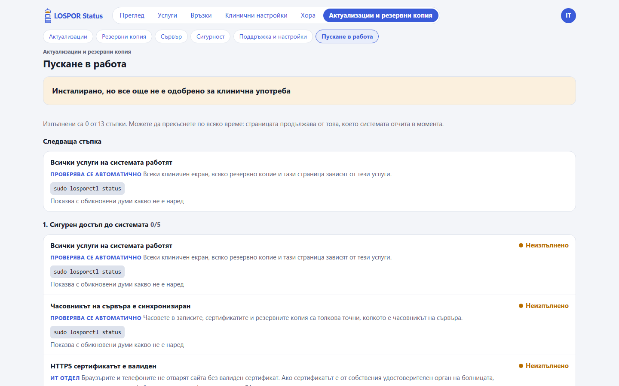Click Часовникът на сървъра е синхронизиран title
Image resolution: width=619 pixels, height=386 pixels.
tap(120, 306)
